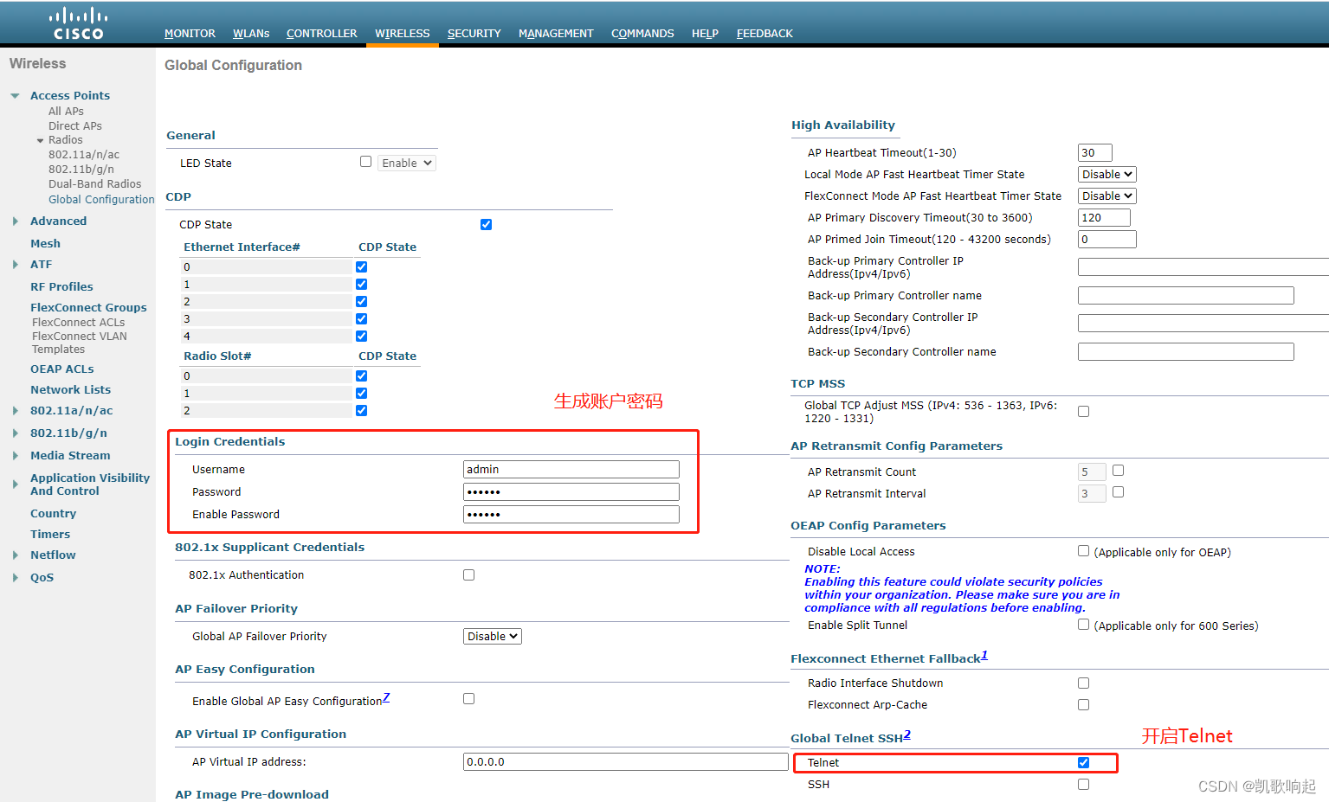
Task: Open OEAP ACLs page
Action: pyautogui.click(x=61, y=369)
